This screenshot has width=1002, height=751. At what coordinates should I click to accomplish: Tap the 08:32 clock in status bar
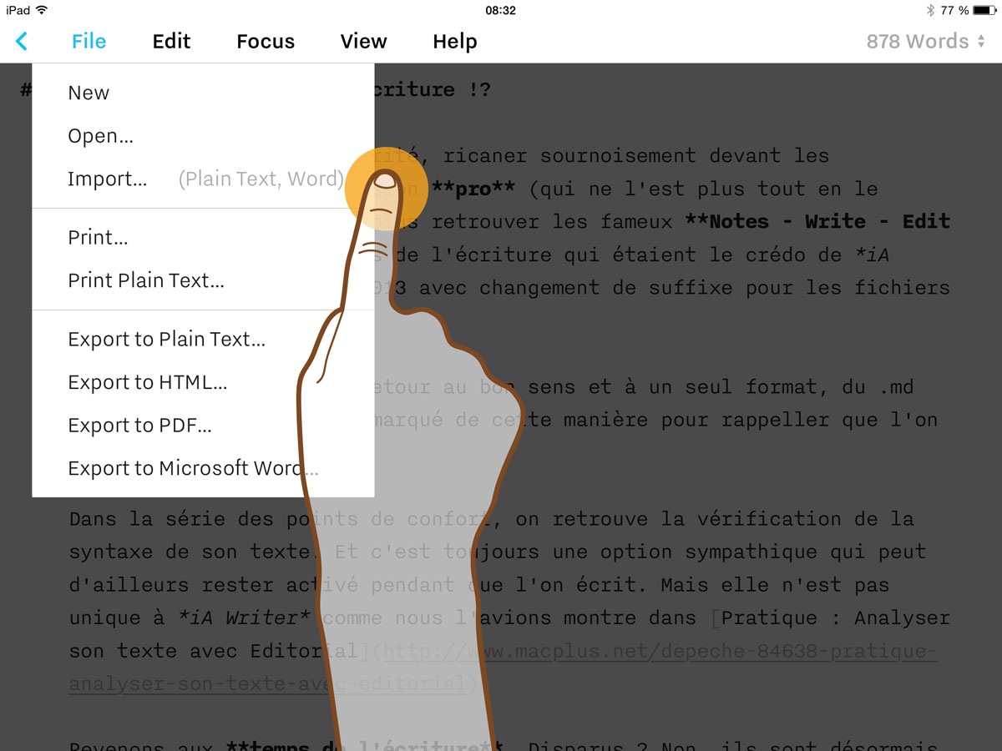click(500, 10)
